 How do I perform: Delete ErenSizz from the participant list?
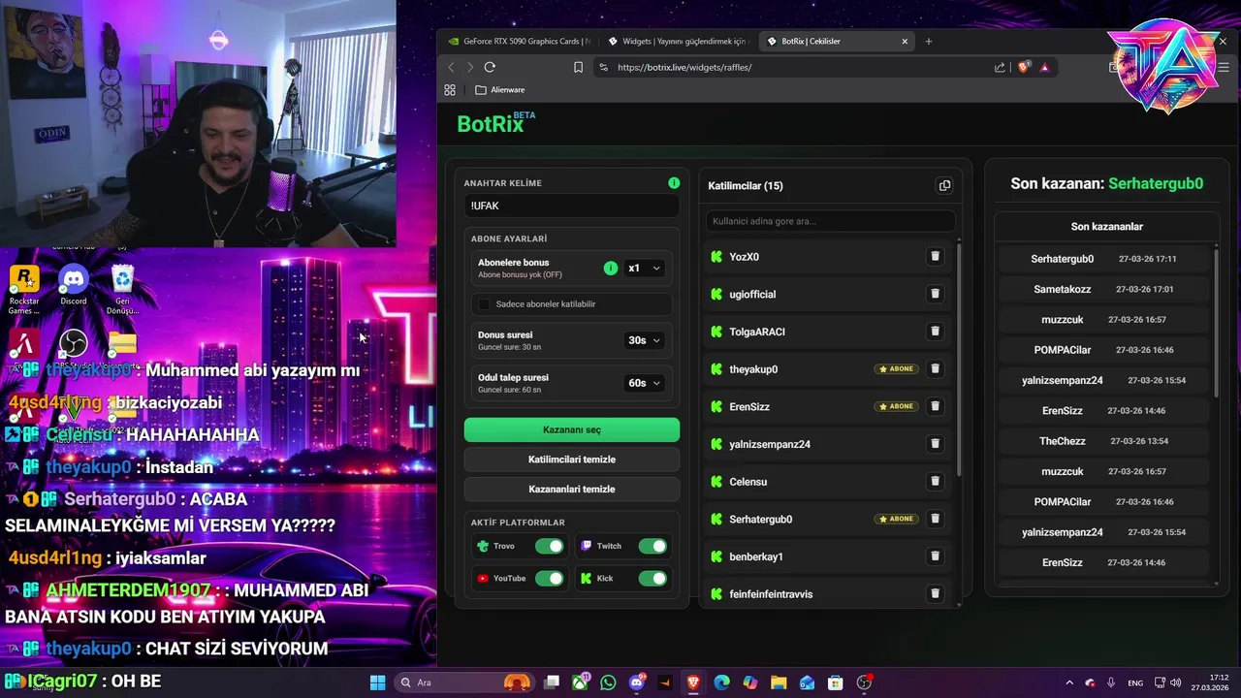click(x=935, y=406)
